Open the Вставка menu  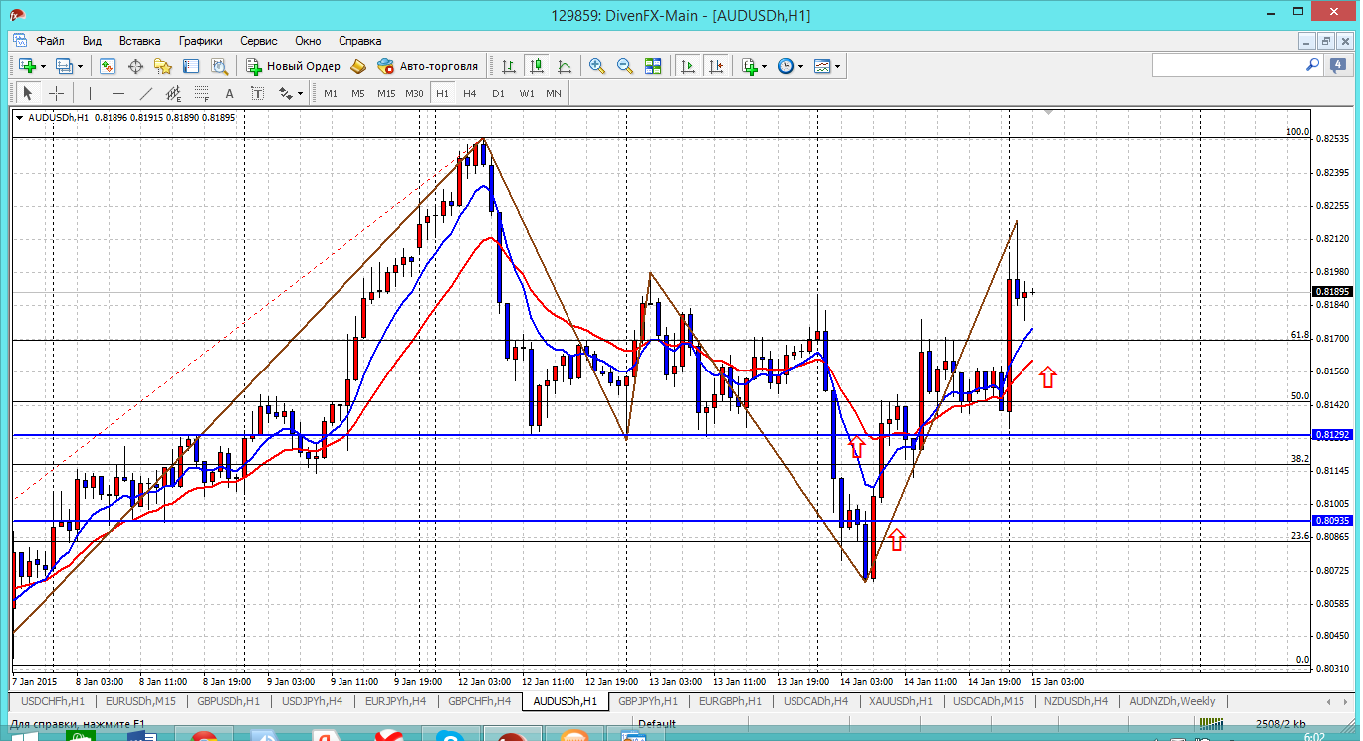[x=139, y=41]
